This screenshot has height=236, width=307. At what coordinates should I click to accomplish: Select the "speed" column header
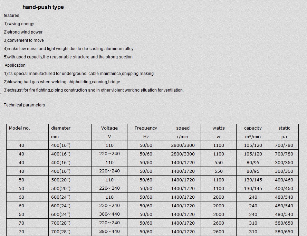pos(183,128)
